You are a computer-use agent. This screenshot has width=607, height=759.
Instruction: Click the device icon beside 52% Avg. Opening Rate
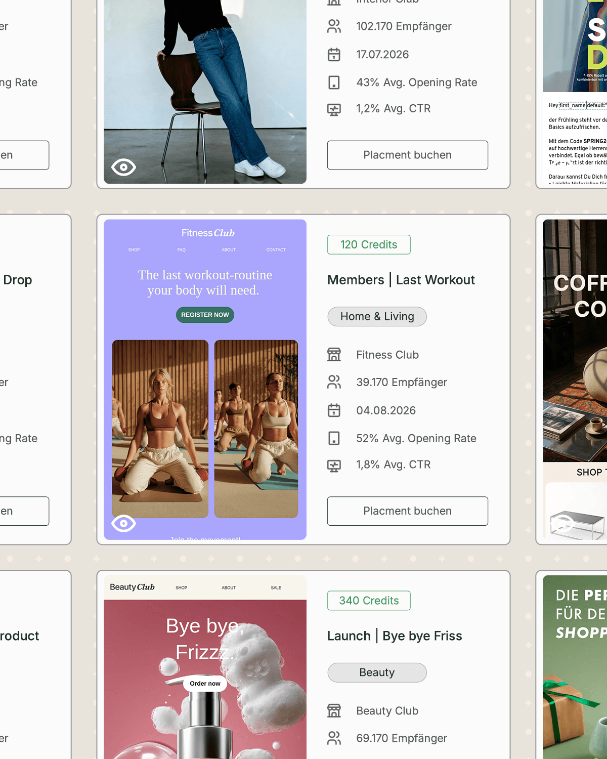tap(334, 438)
